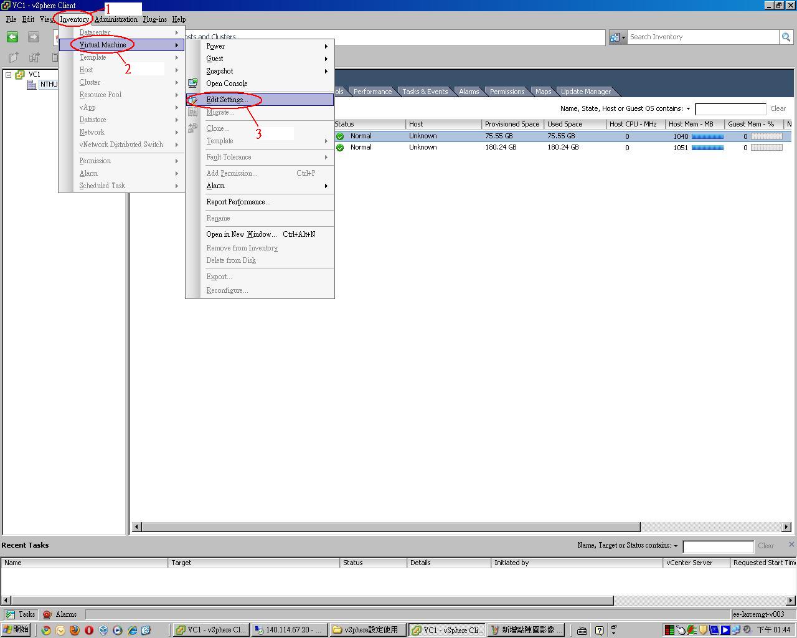
Task: Open Opera from the quick launch bar
Action: pyautogui.click(x=89, y=630)
